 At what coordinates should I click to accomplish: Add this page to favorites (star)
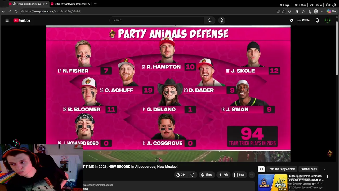283,11
